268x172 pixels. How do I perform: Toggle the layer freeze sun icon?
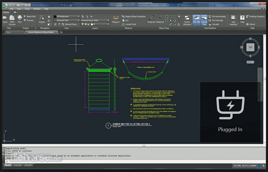coord(86,24)
